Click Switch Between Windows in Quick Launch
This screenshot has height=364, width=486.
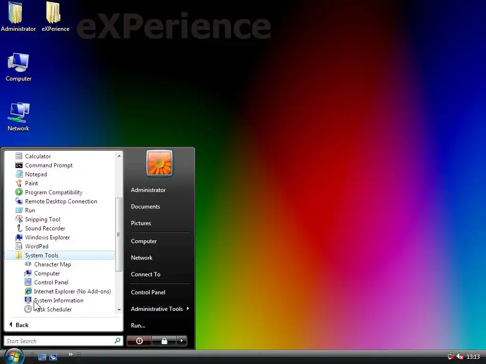click(53, 357)
